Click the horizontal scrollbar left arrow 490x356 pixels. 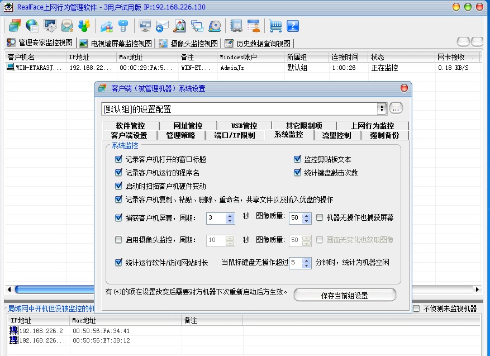pos(9,289)
